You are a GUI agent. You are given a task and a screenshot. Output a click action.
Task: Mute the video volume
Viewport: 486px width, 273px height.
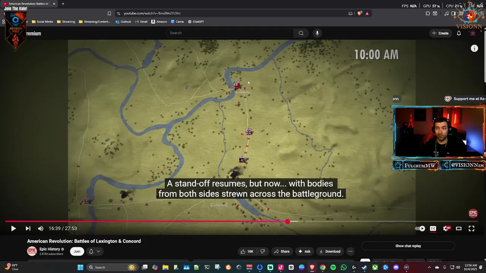[x=41, y=228]
